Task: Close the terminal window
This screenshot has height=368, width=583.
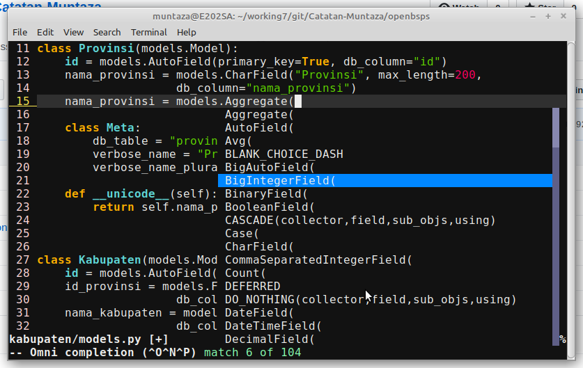Action: 563,16
